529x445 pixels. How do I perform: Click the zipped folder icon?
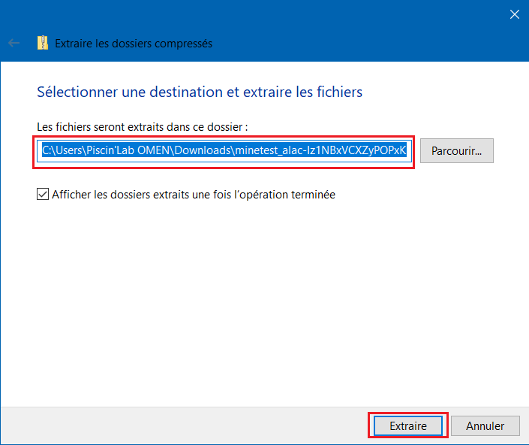point(43,44)
